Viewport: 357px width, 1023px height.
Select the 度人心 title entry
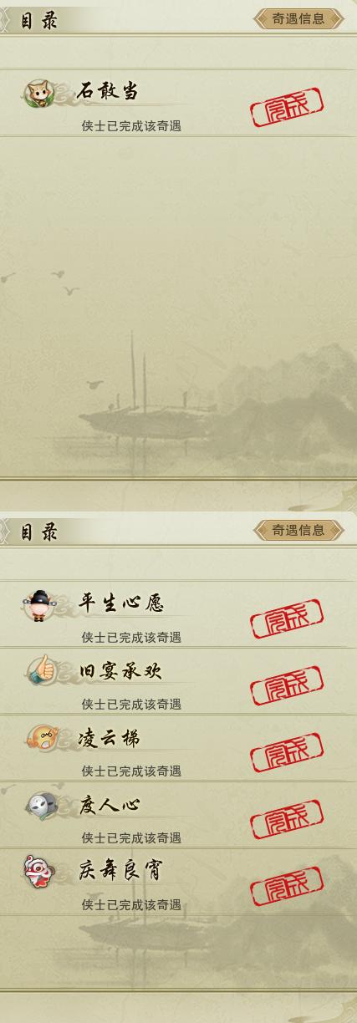tap(110, 805)
